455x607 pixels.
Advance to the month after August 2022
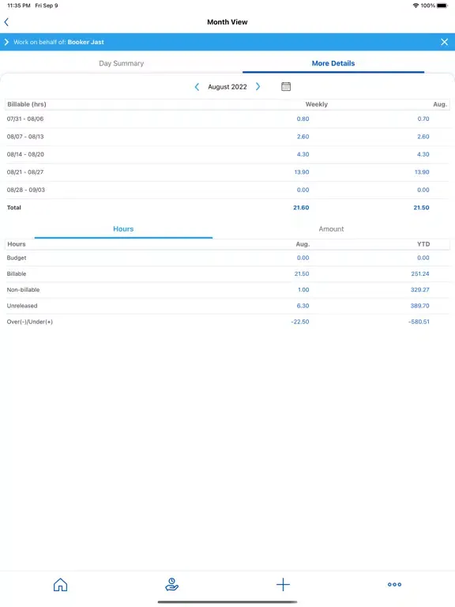[258, 87]
